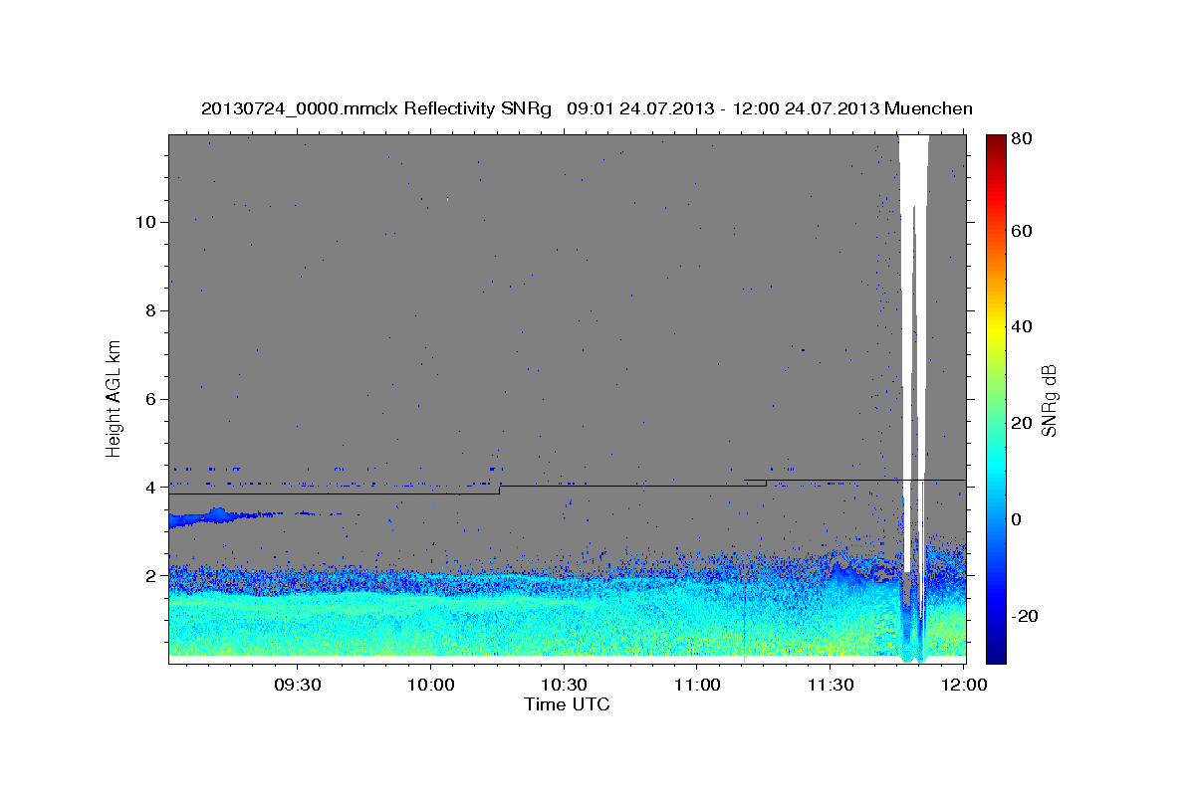Click the 'Height AGL km' axis label
Viewport: 1195px width, 796px height.
point(115,398)
